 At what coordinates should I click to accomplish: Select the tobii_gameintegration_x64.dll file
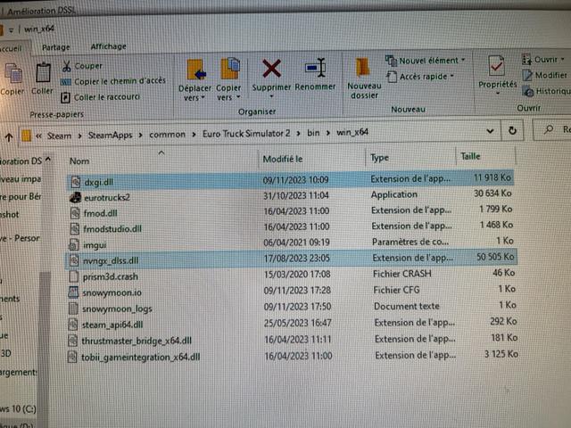tap(292, 356)
